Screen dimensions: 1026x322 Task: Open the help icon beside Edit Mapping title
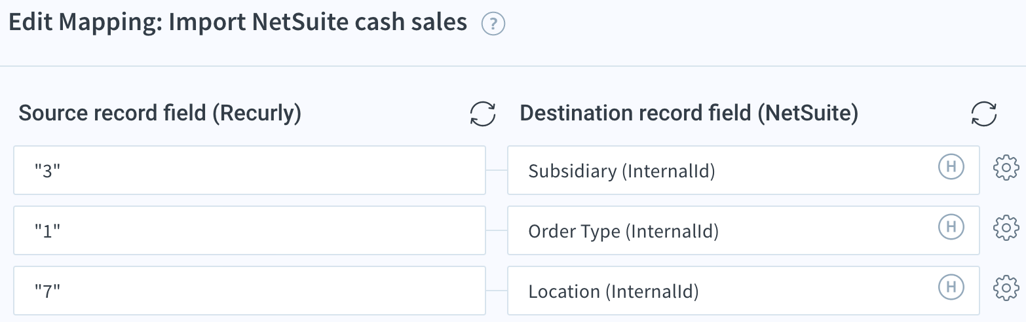tap(493, 24)
